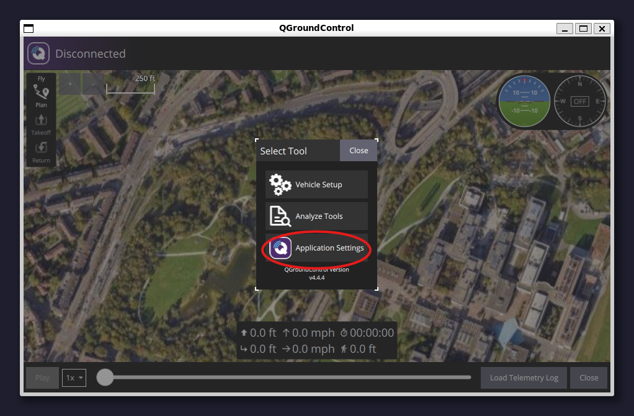The height and width of the screenshot is (416, 634).
Task: Open the Plan view tool
Action: pos(41,97)
